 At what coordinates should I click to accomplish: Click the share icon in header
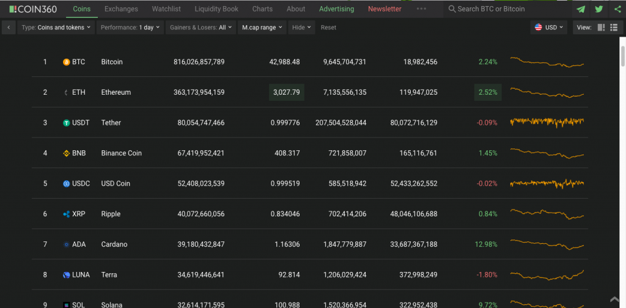(x=617, y=9)
